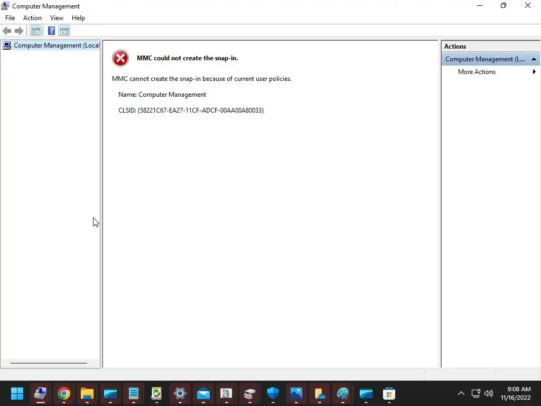Click the network icon in the system tray

[476, 393]
